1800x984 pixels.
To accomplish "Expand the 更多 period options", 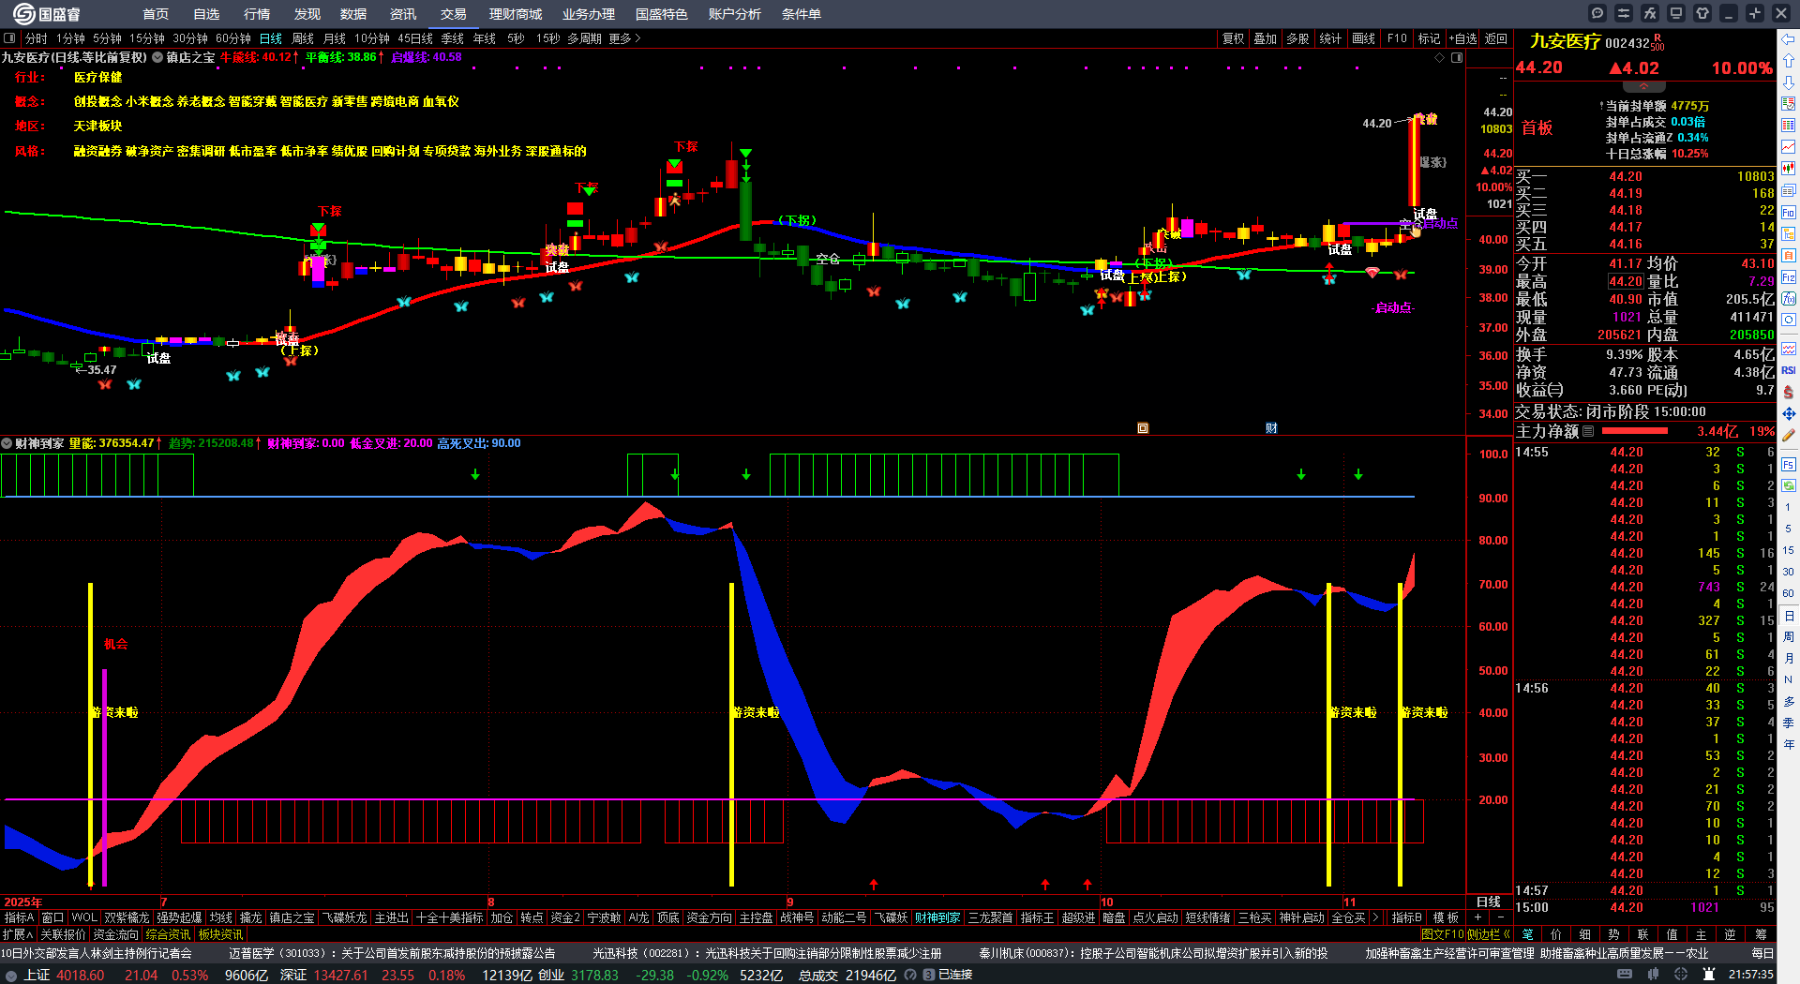I will coord(624,38).
